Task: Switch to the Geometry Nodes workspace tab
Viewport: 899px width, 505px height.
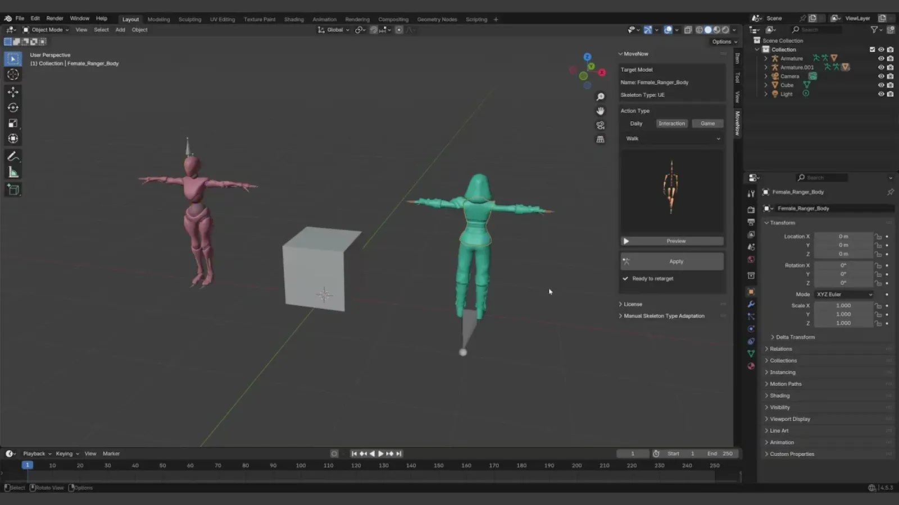Action: 437,19
